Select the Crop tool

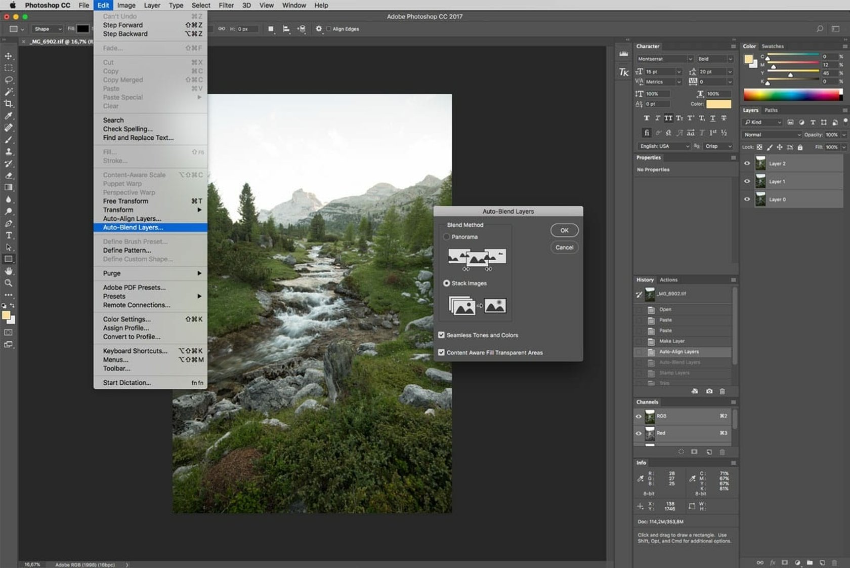coord(9,102)
